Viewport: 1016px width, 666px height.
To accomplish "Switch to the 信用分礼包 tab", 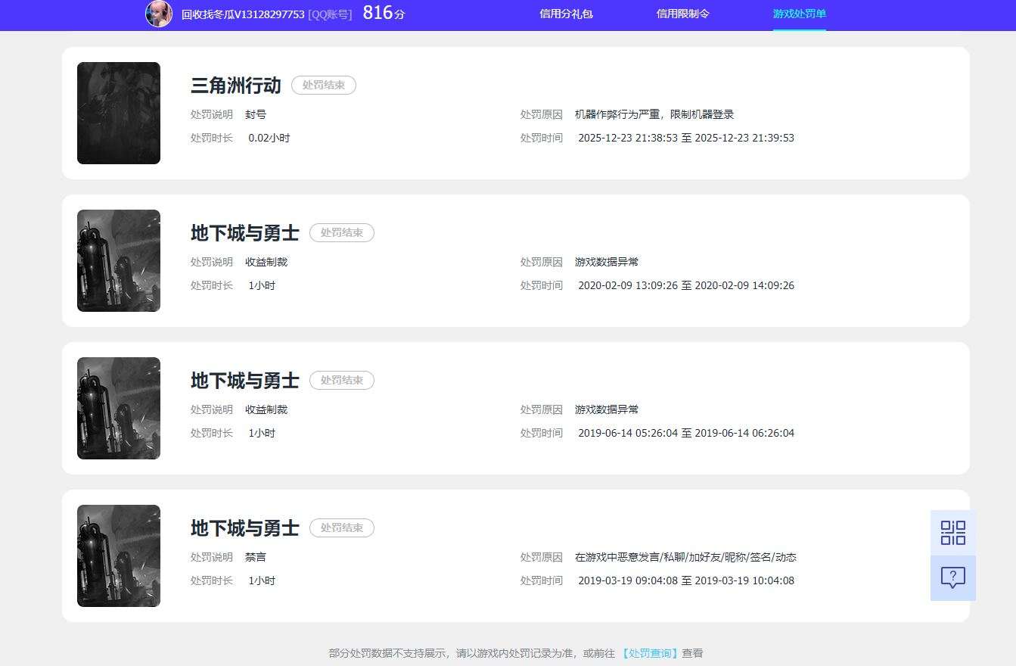I will point(566,14).
